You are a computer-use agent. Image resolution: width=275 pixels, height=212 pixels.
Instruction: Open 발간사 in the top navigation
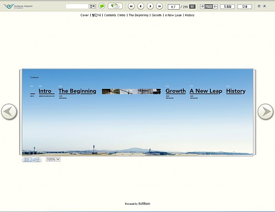point(96,15)
